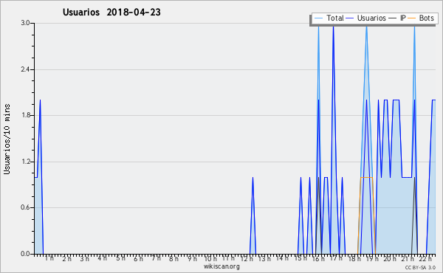Click the '21 h' x-axis label
Screen dimensions: 443x273
point(408,258)
